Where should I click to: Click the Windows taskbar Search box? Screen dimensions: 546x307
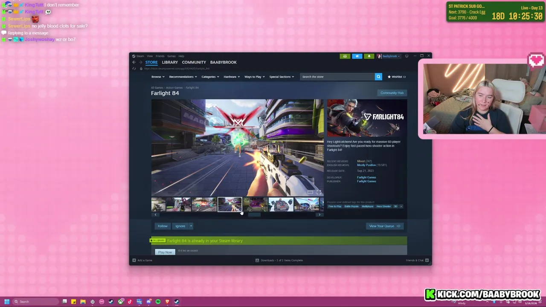pyautogui.click(x=36, y=301)
